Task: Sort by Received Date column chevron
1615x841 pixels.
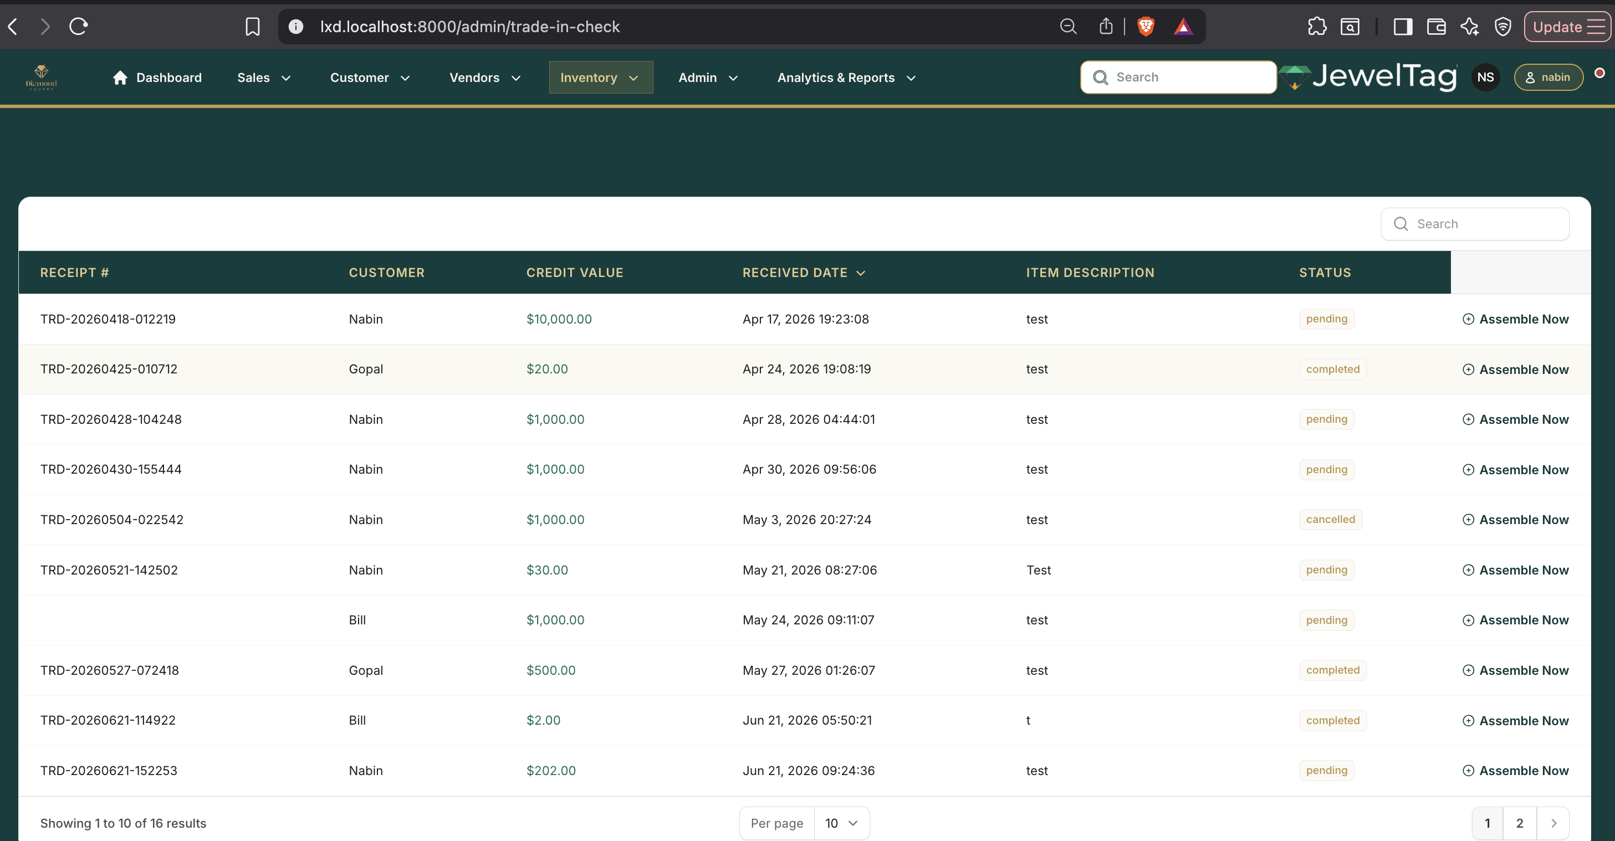Action: (861, 273)
